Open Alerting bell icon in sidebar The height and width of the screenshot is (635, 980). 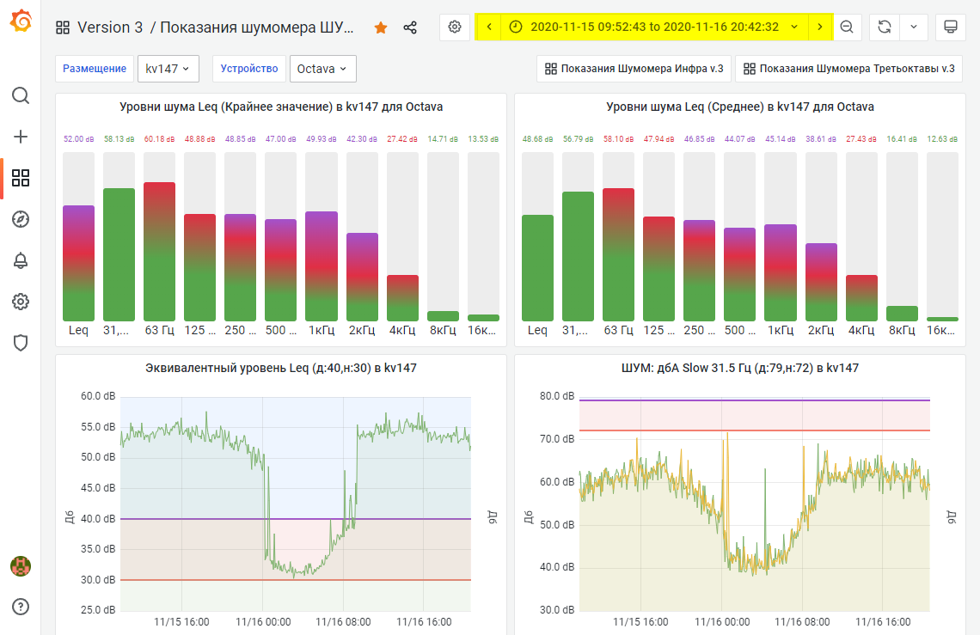click(21, 260)
